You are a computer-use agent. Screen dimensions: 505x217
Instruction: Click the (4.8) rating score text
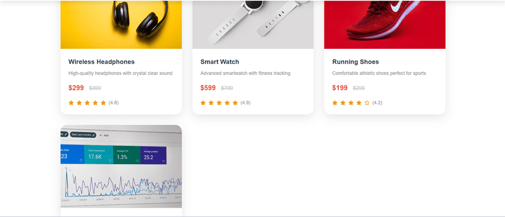point(113,103)
